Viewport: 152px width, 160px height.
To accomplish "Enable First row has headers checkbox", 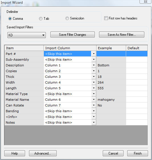I will pyautogui.click(x=106, y=18).
